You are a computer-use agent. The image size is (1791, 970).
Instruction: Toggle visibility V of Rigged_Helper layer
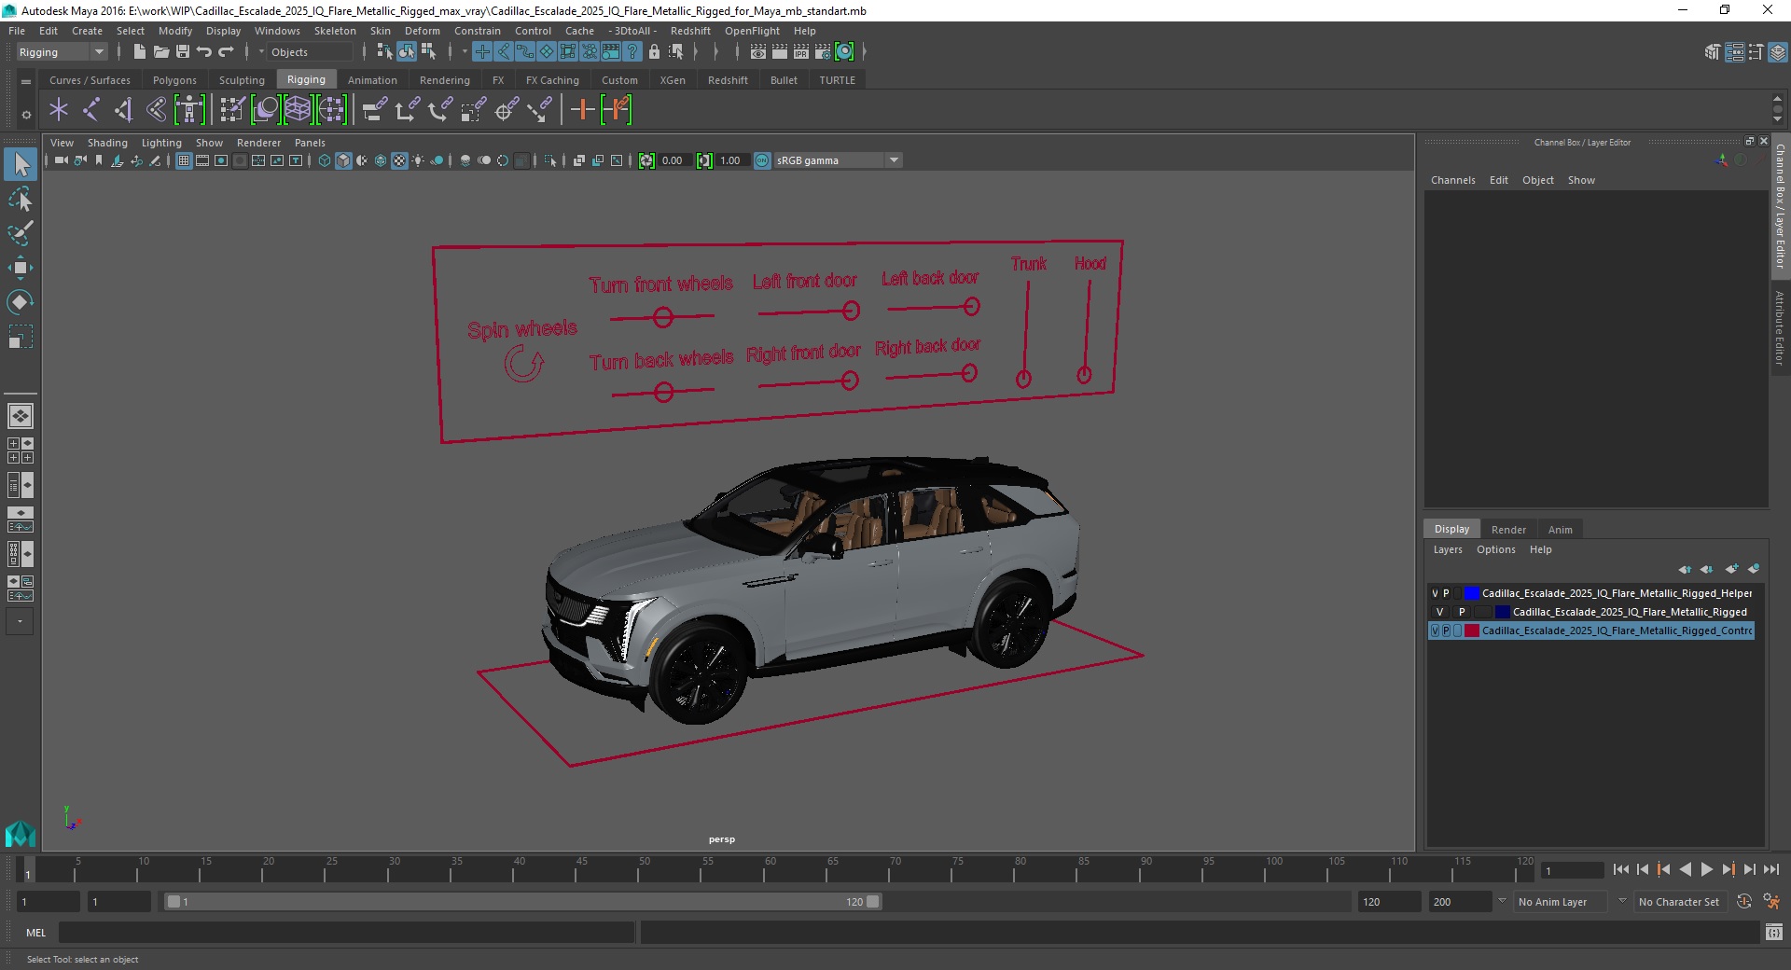[x=1435, y=593]
